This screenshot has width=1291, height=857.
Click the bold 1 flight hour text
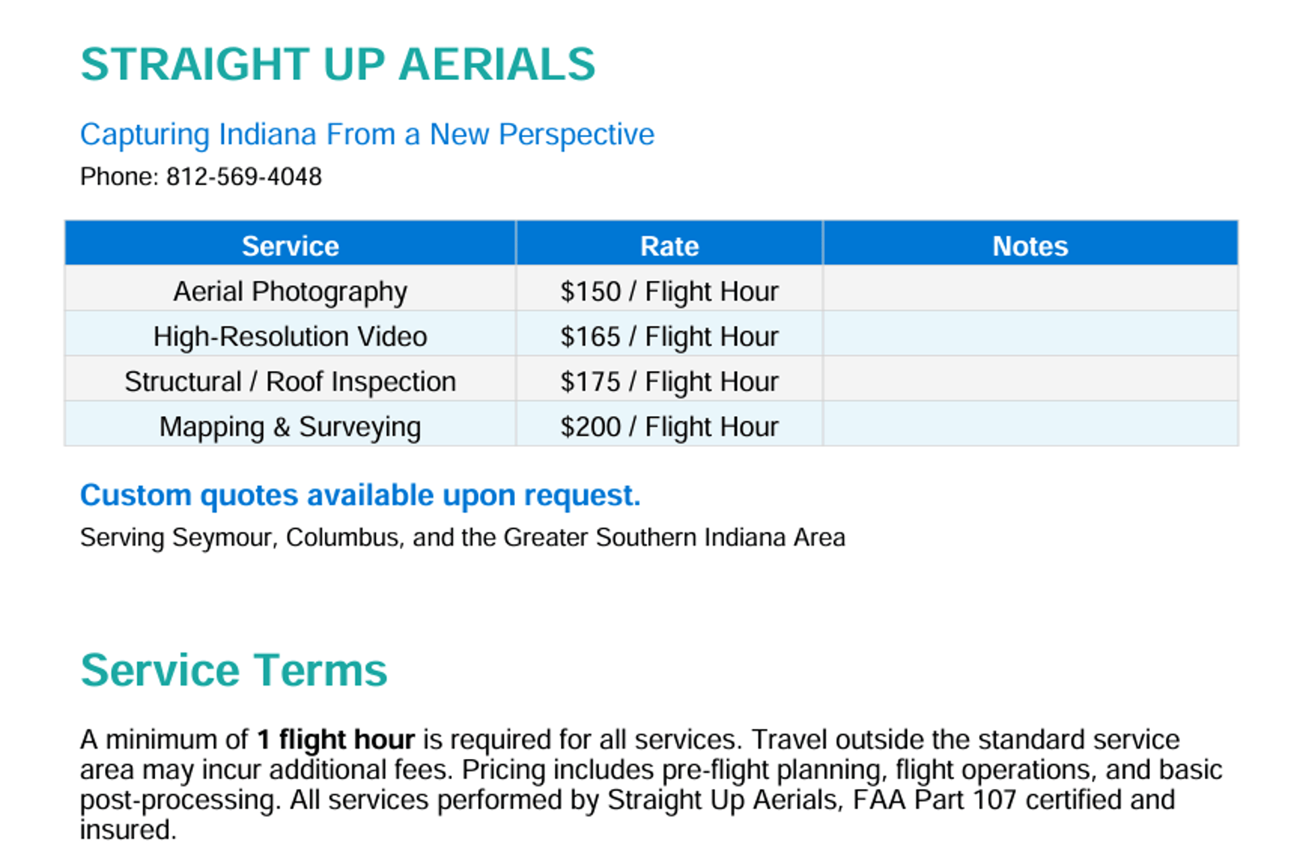[x=336, y=739]
